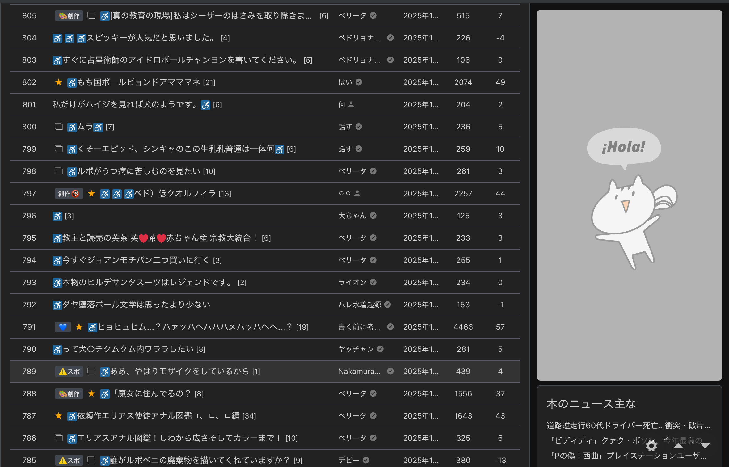Click the スポ warning badge on post 789
The image size is (729, 467).
click(x=69, y=372)
